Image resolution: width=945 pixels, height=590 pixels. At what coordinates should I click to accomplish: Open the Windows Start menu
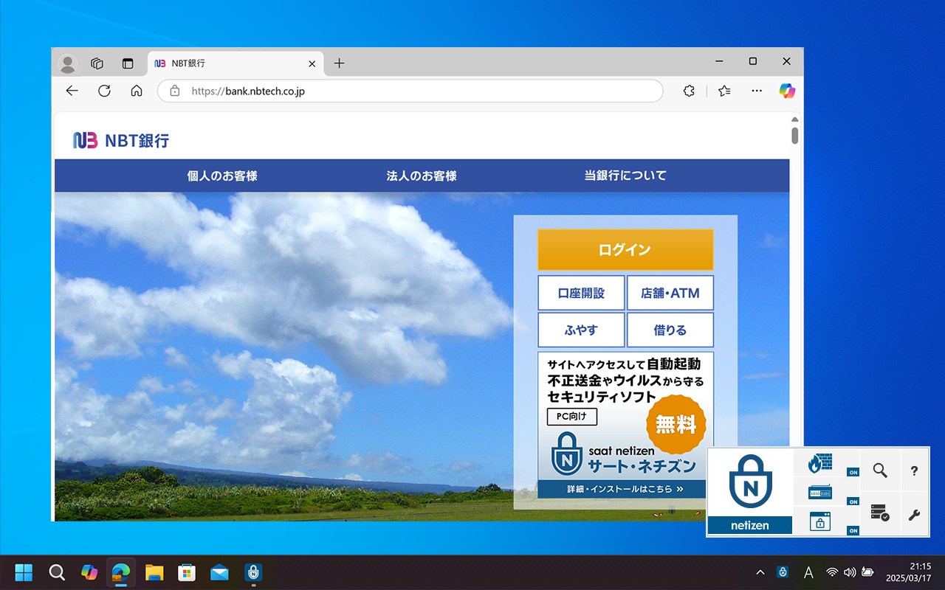[24, 572]
